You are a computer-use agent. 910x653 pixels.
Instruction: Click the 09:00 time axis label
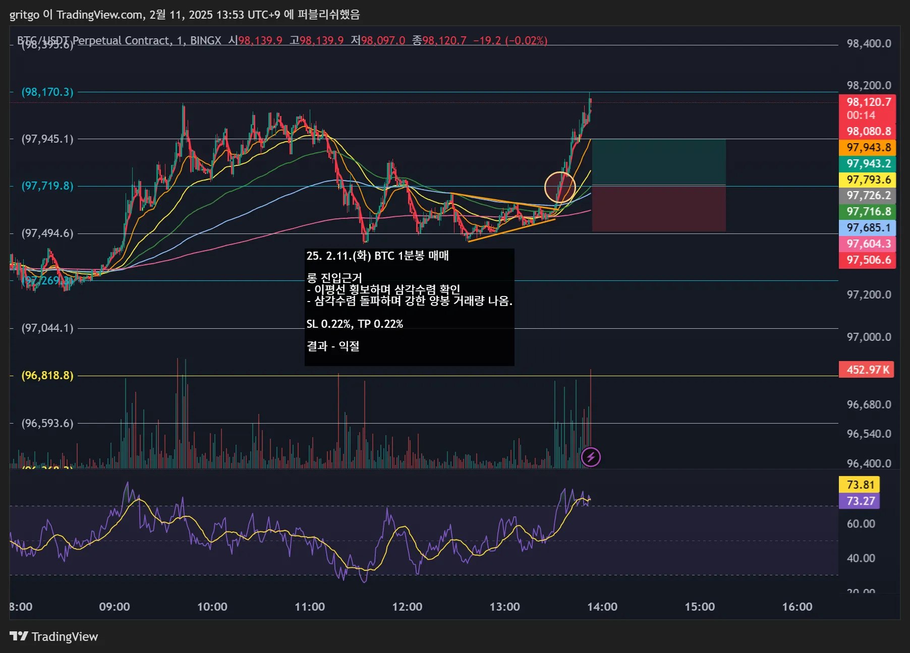[115, 607]
